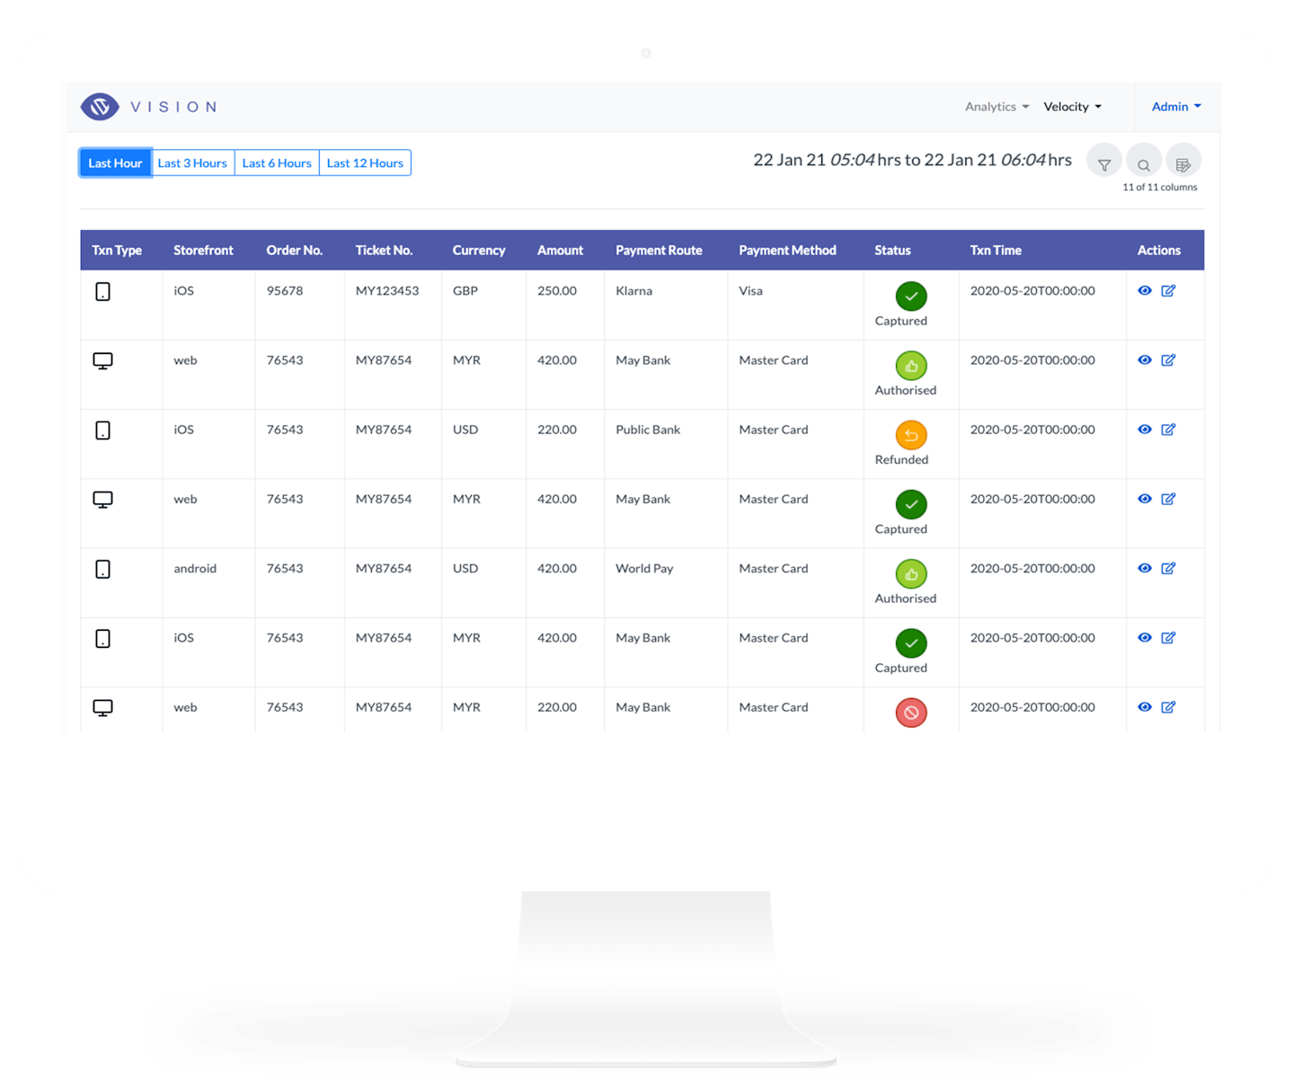Click the search magnifier icon
The height and width of the screenshot is (1081, 1294).
[x=1143, y=164]
